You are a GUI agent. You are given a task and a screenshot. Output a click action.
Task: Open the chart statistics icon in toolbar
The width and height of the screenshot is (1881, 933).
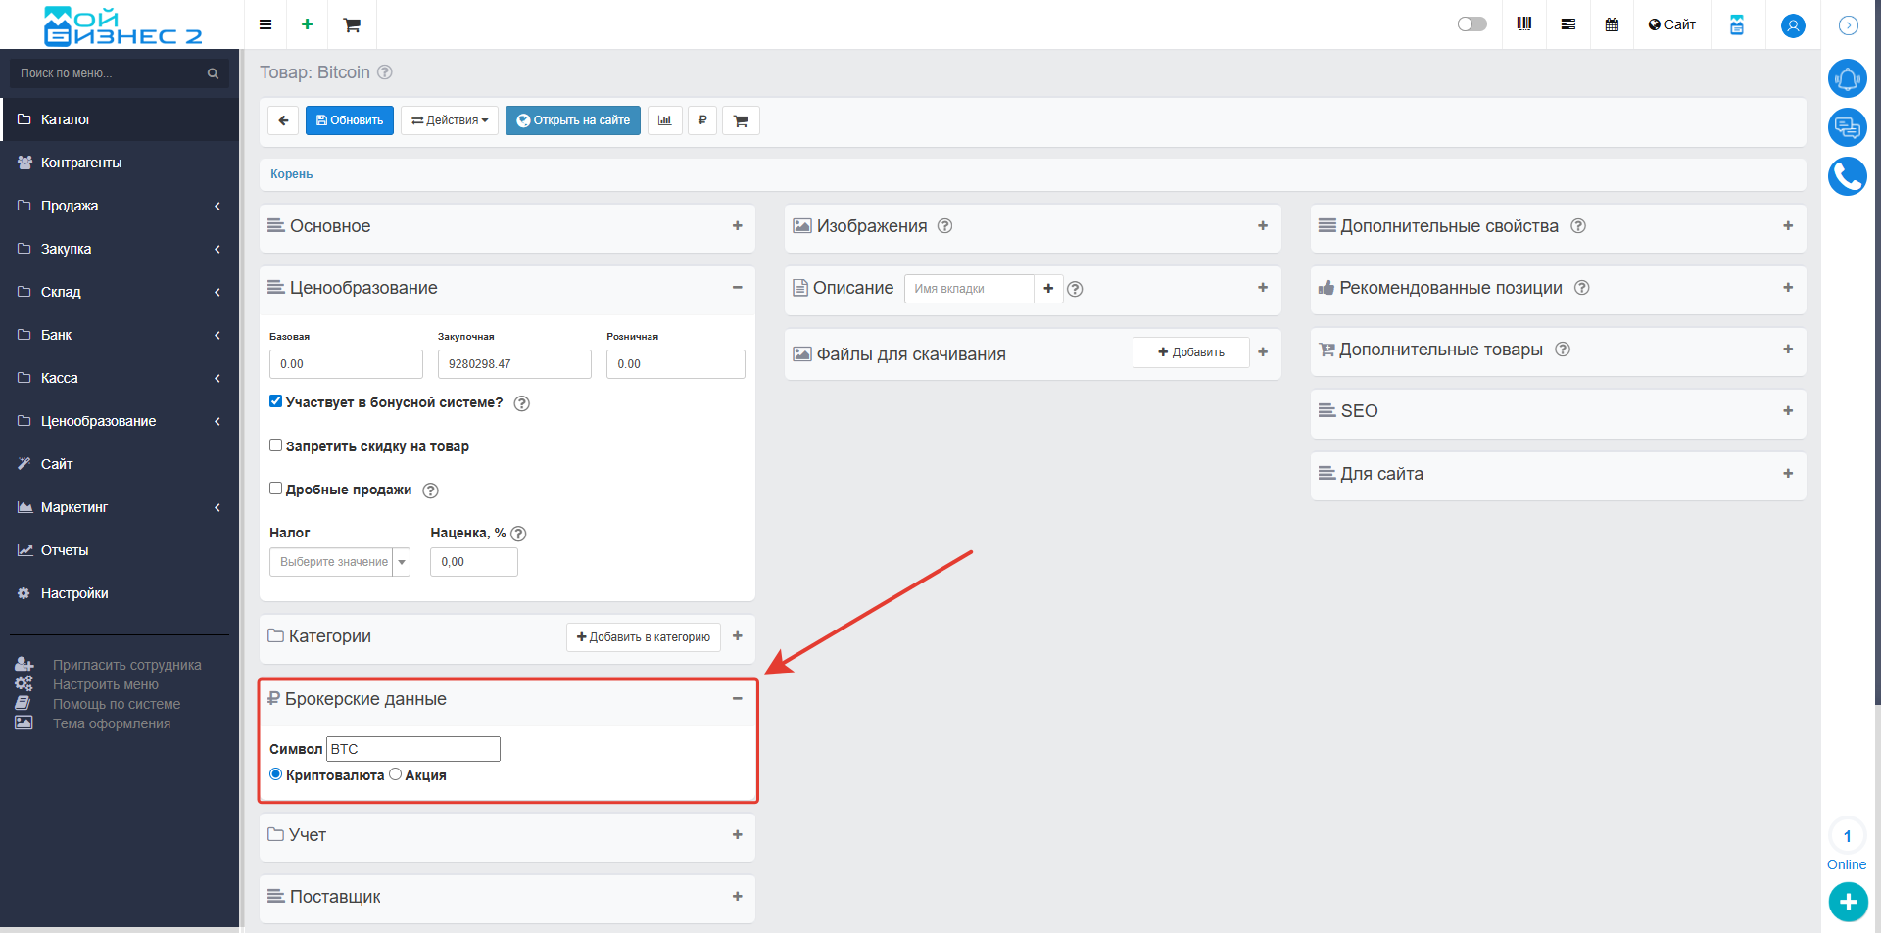(x=665, y=120)
